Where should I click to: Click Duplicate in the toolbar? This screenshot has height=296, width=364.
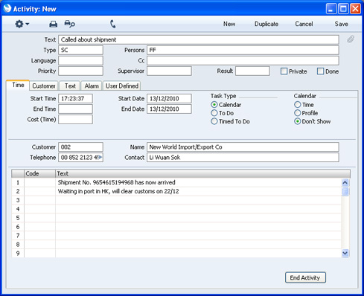pos(266,24)
